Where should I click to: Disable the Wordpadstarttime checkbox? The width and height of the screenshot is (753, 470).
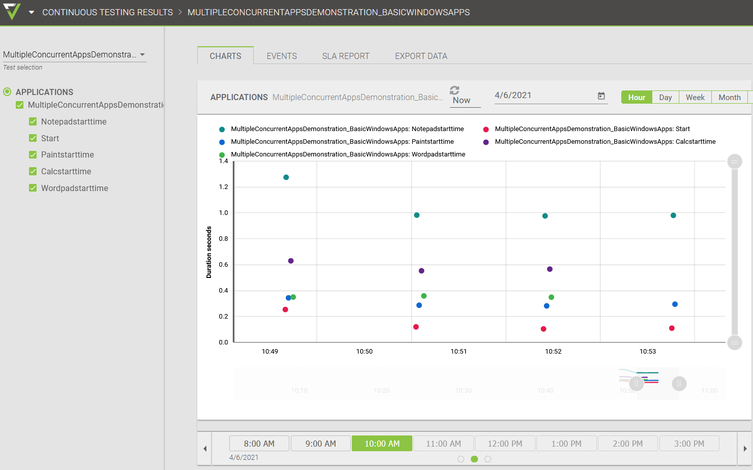tap(33, 188)
